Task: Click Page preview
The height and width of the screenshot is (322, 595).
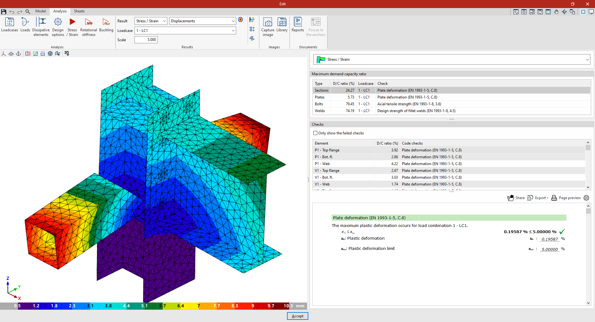Action: pos(566,198)
